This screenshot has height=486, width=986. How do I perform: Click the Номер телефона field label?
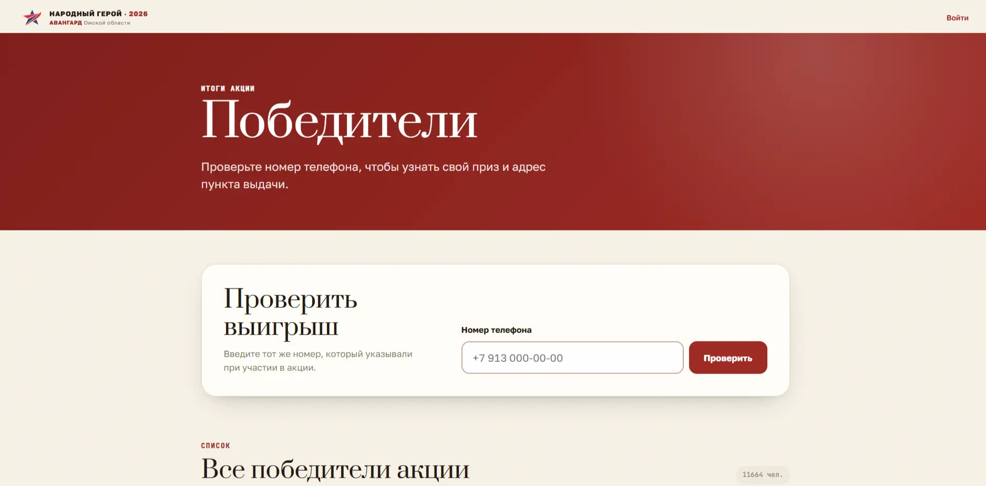pyautogui.click(x=496, y=330)
